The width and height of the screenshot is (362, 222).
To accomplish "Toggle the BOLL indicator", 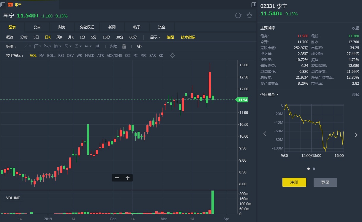I will coord(51,56).
